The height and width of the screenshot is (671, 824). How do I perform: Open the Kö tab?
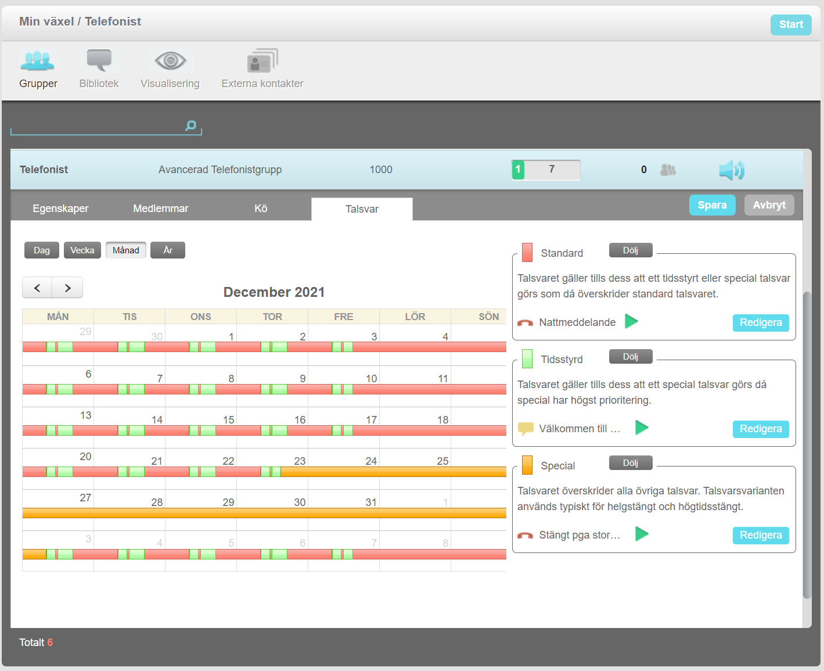[261, 209]
